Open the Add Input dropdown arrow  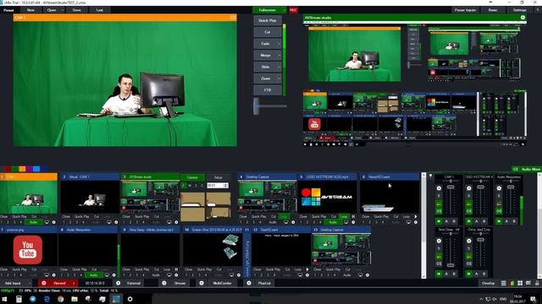point(30,283)
